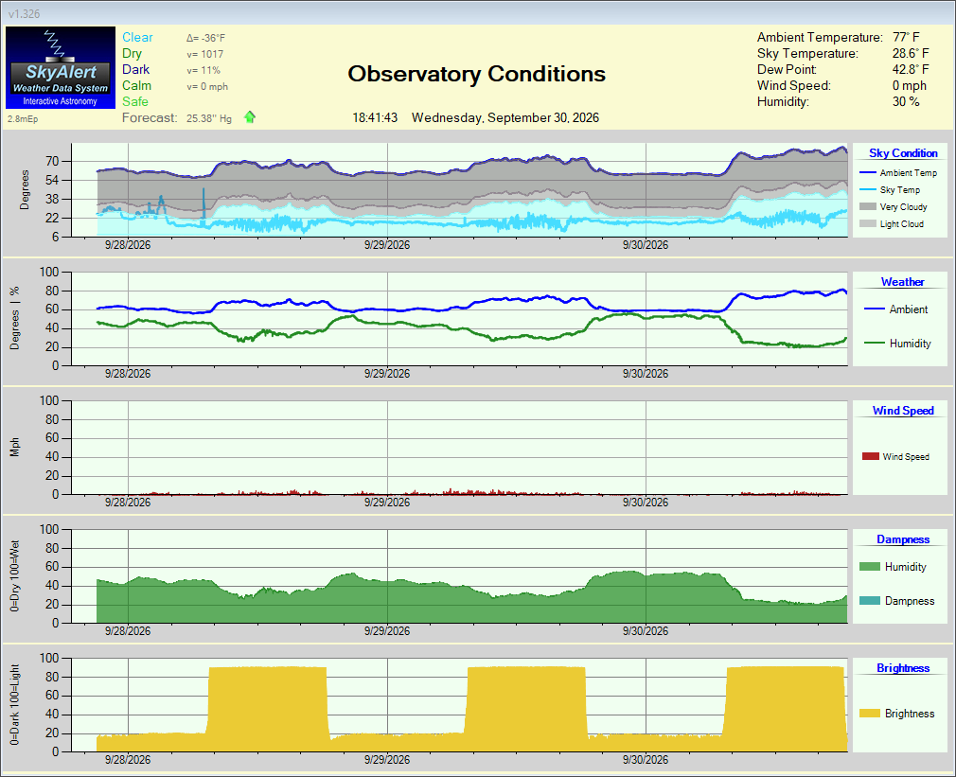The height and width of the screenshot is (777, 956).
Task: Click 9/29/2026 label under Sky Condition chart
Action: click(x=387, y=245)
